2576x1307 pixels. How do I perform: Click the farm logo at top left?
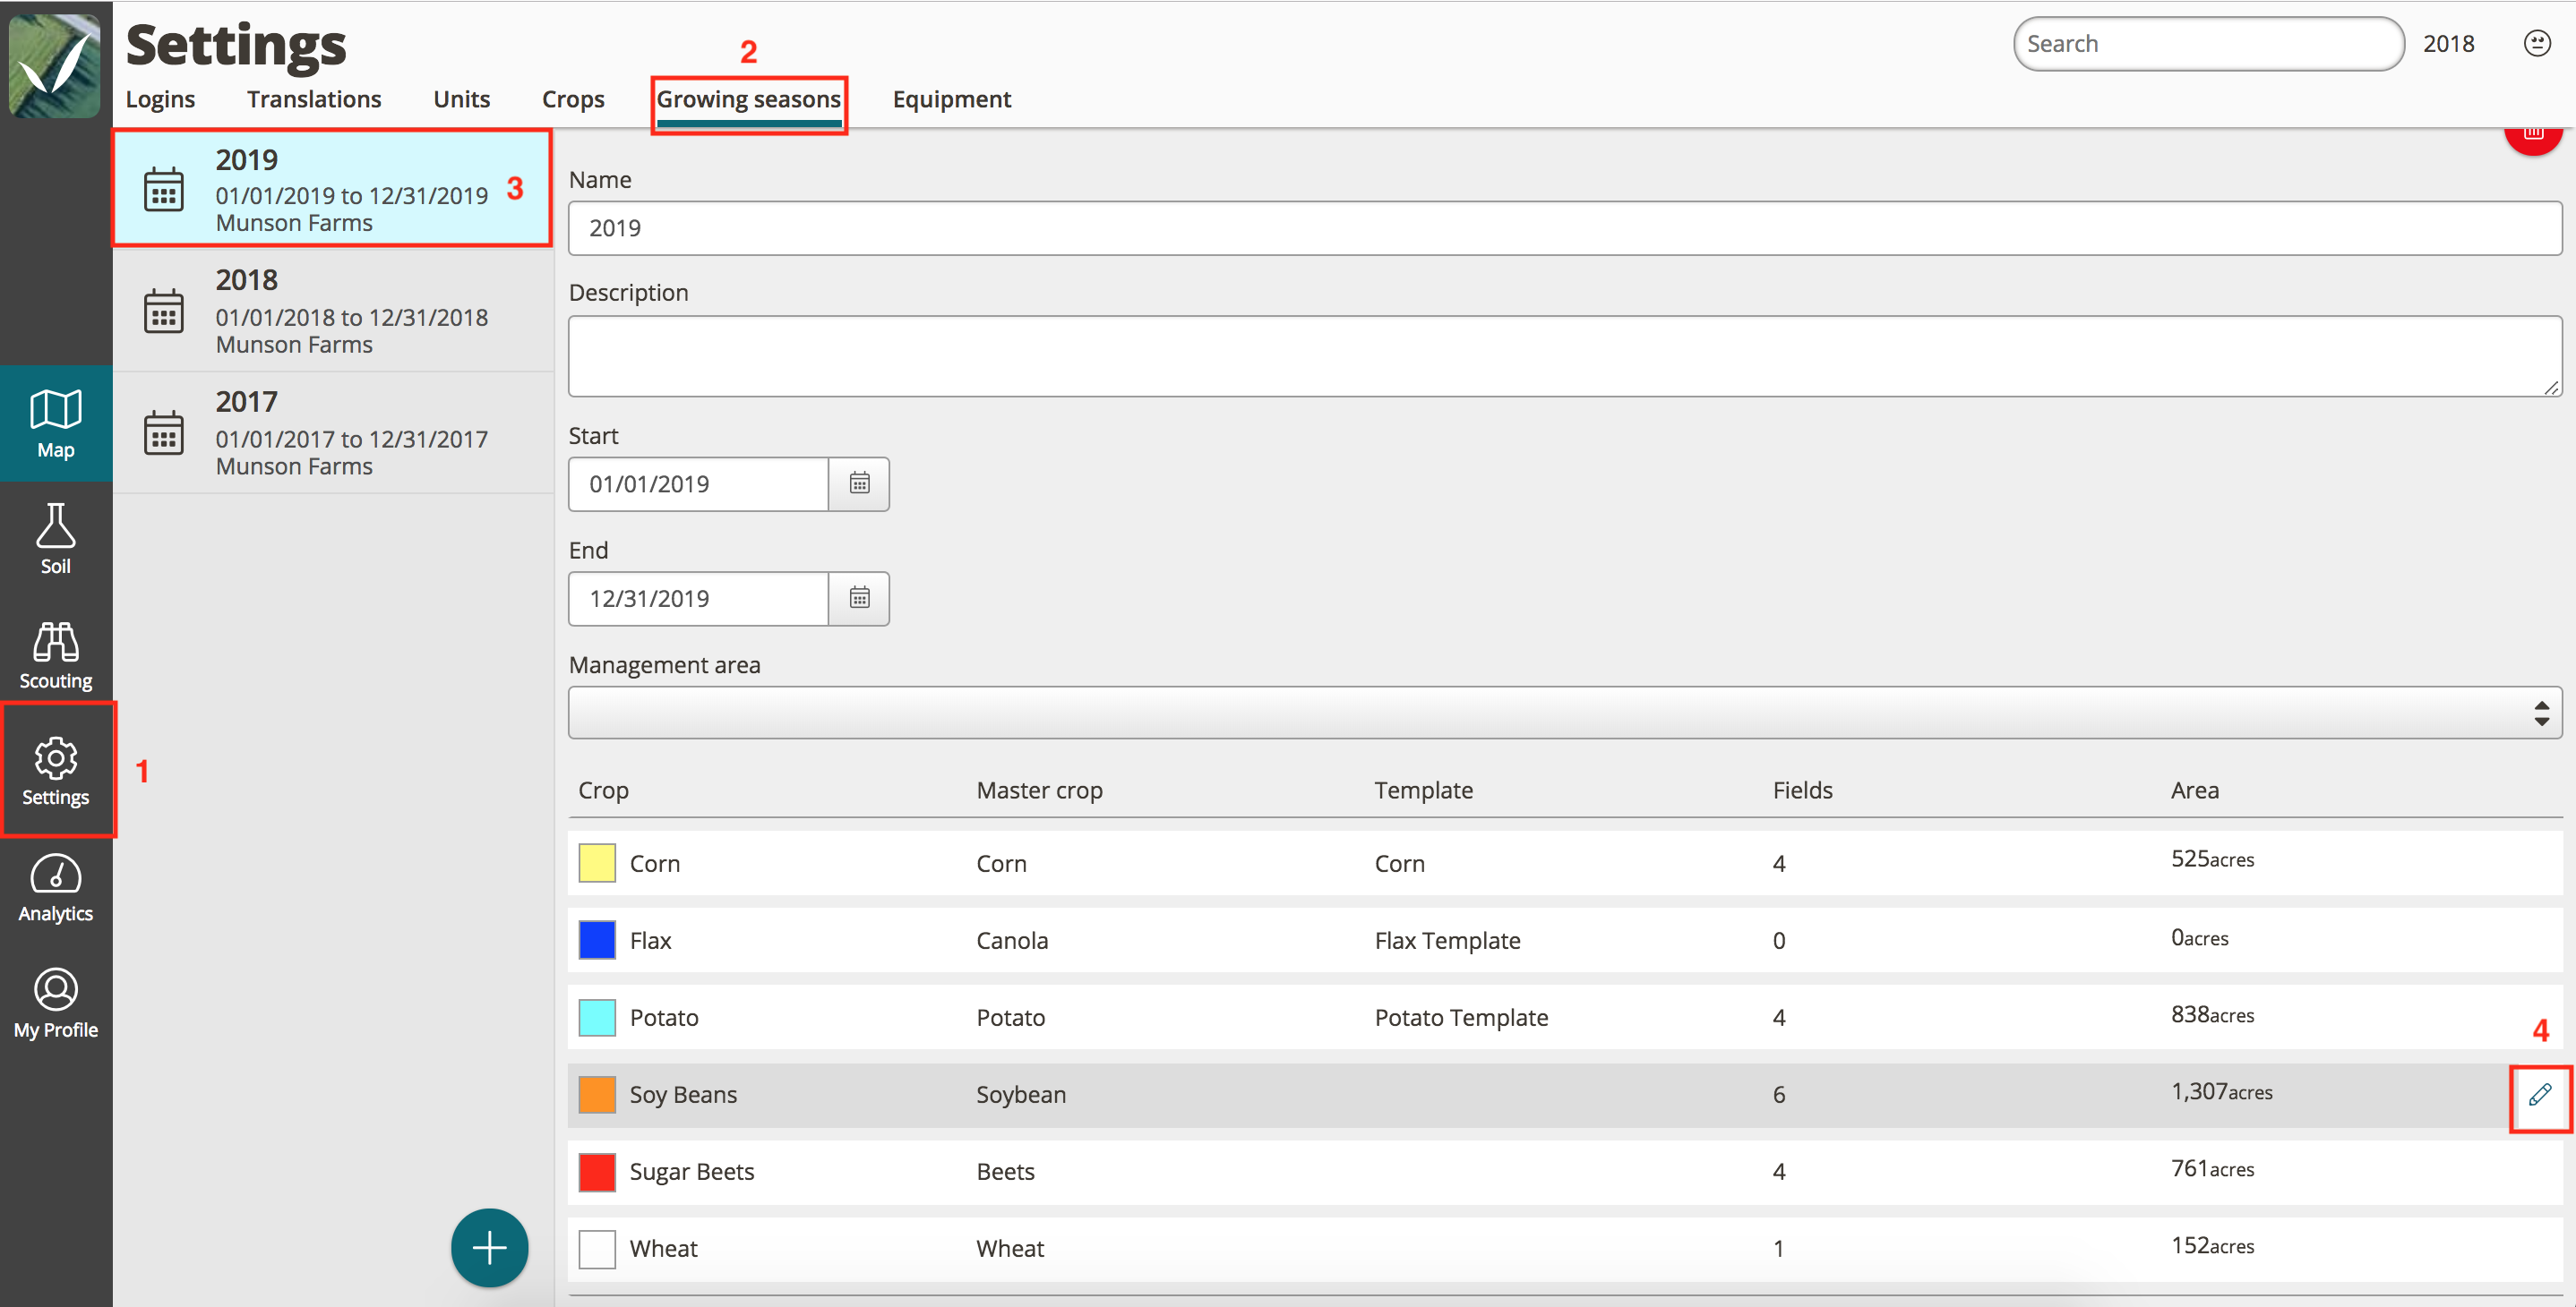pyautogui.click(x=55, y=65)
